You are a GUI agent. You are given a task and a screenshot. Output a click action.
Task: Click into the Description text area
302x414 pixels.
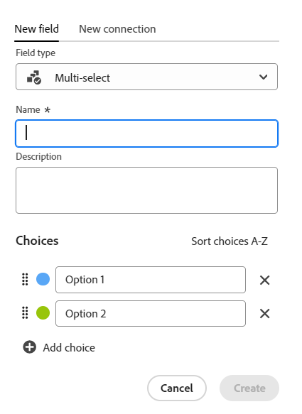click(x=146, y=190)
